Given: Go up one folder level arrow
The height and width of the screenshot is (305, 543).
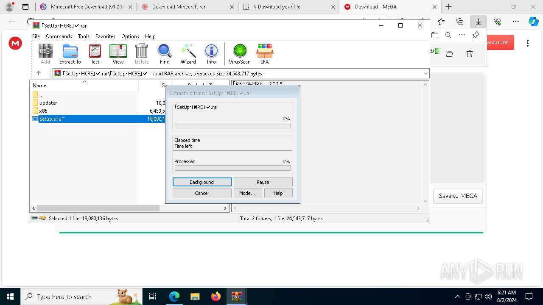Looking at the screenshot, I should 38,73.
